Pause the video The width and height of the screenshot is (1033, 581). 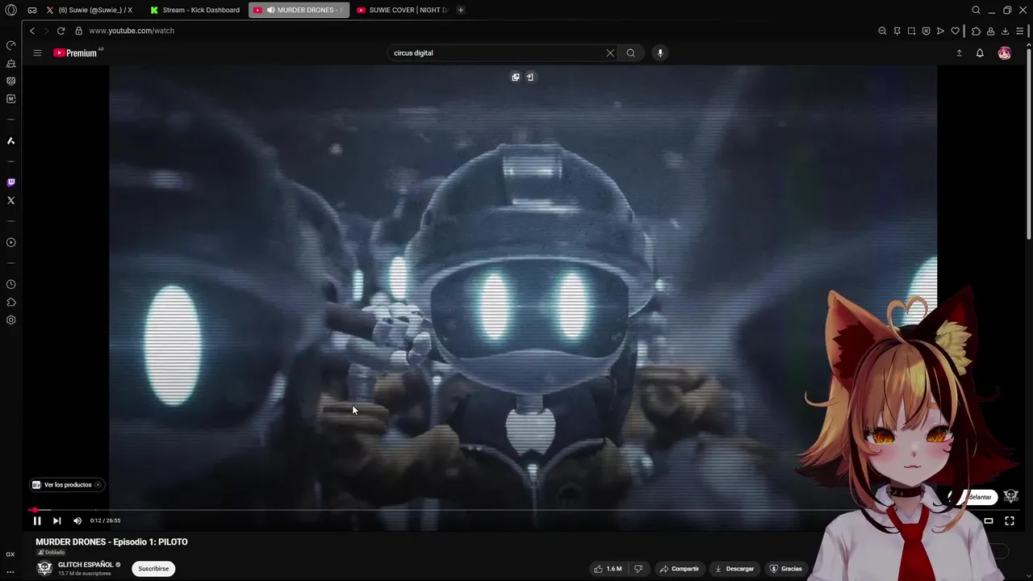point(37,520)
